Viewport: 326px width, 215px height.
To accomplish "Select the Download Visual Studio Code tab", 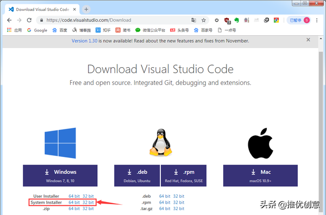I will tap(42, 9).
